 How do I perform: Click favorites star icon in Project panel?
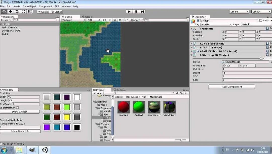tap(186, 93)
